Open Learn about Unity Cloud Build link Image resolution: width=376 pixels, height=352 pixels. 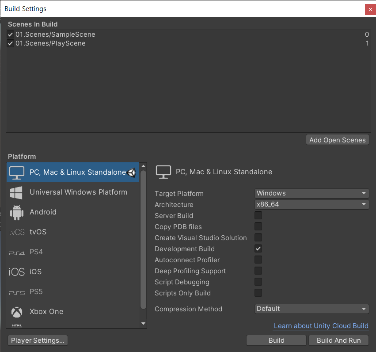(321, 326)
